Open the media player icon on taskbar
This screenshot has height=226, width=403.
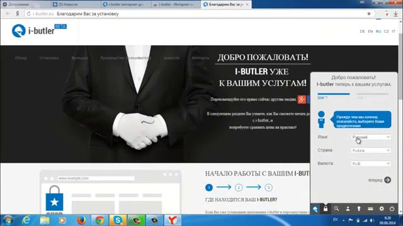click(62, 220)
